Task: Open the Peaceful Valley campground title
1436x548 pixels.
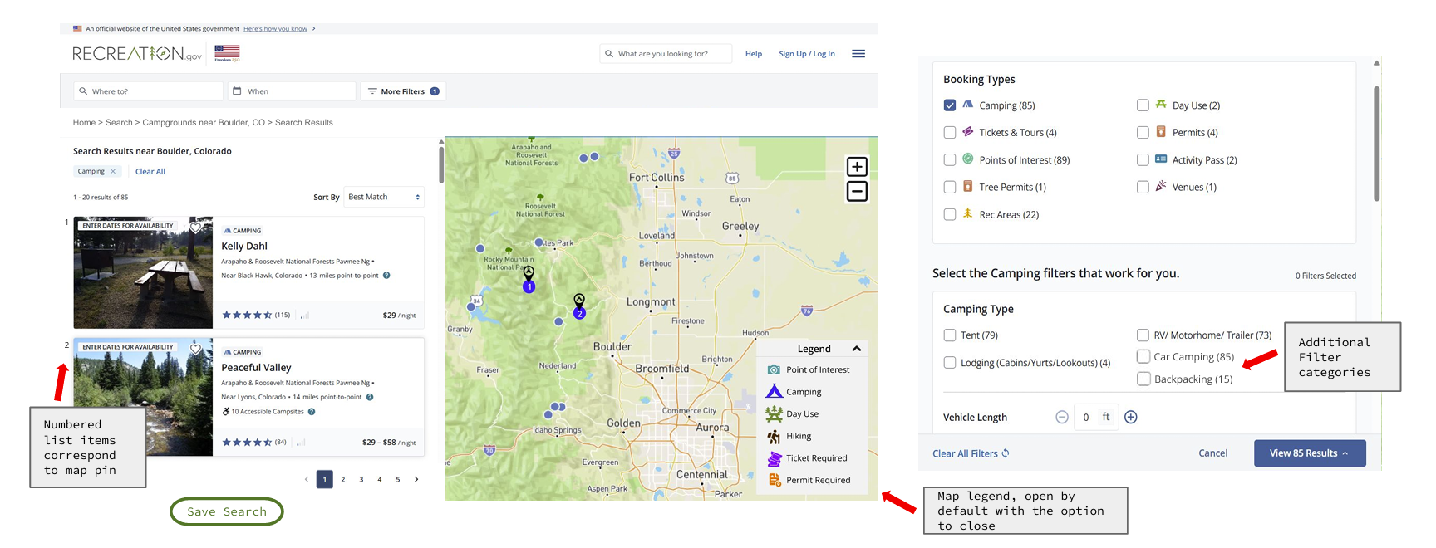Action: click(x=256, y=367)
